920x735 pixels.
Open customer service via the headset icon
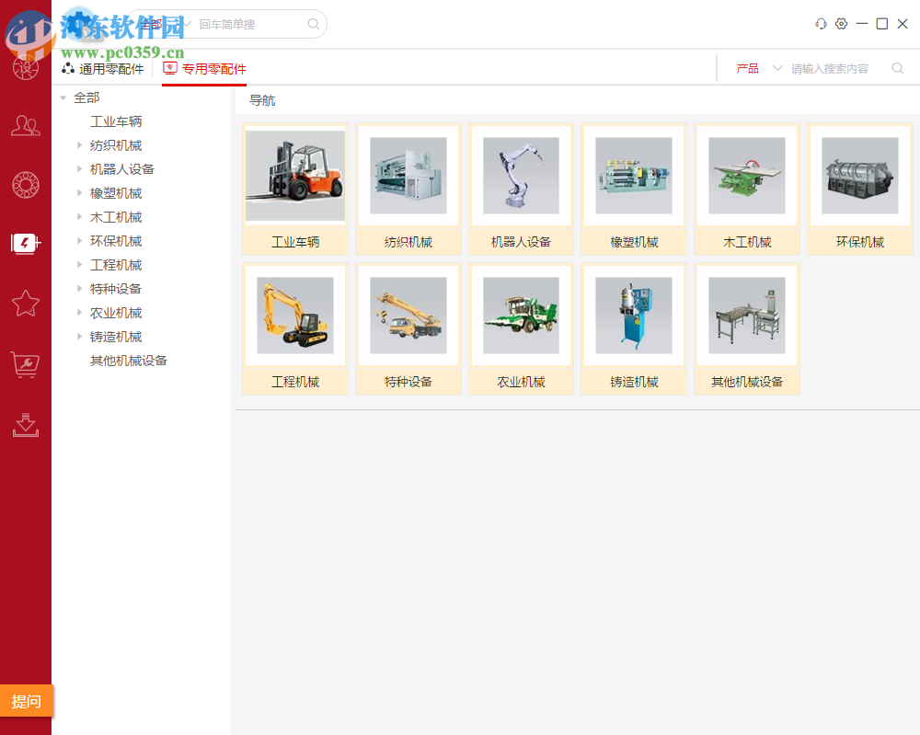[821, 24]
